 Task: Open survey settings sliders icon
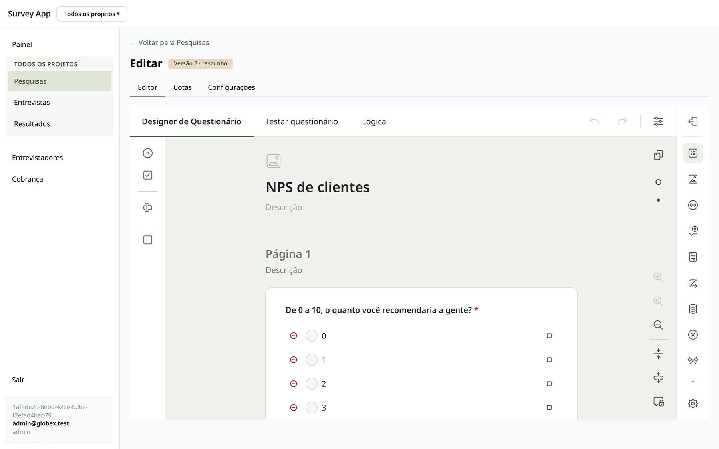pyautogui.click(x=658, y=121)
